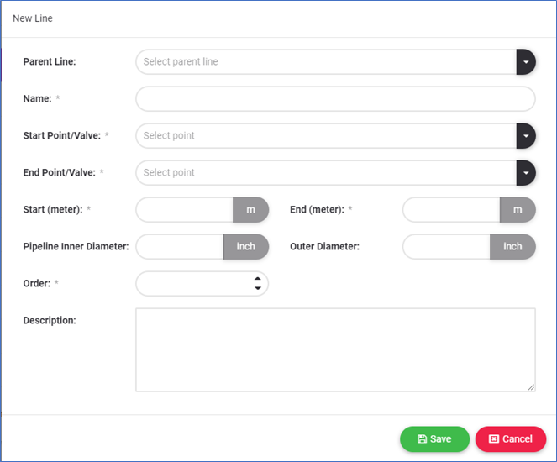Click the floppy disk Save icon

(422, 439)
